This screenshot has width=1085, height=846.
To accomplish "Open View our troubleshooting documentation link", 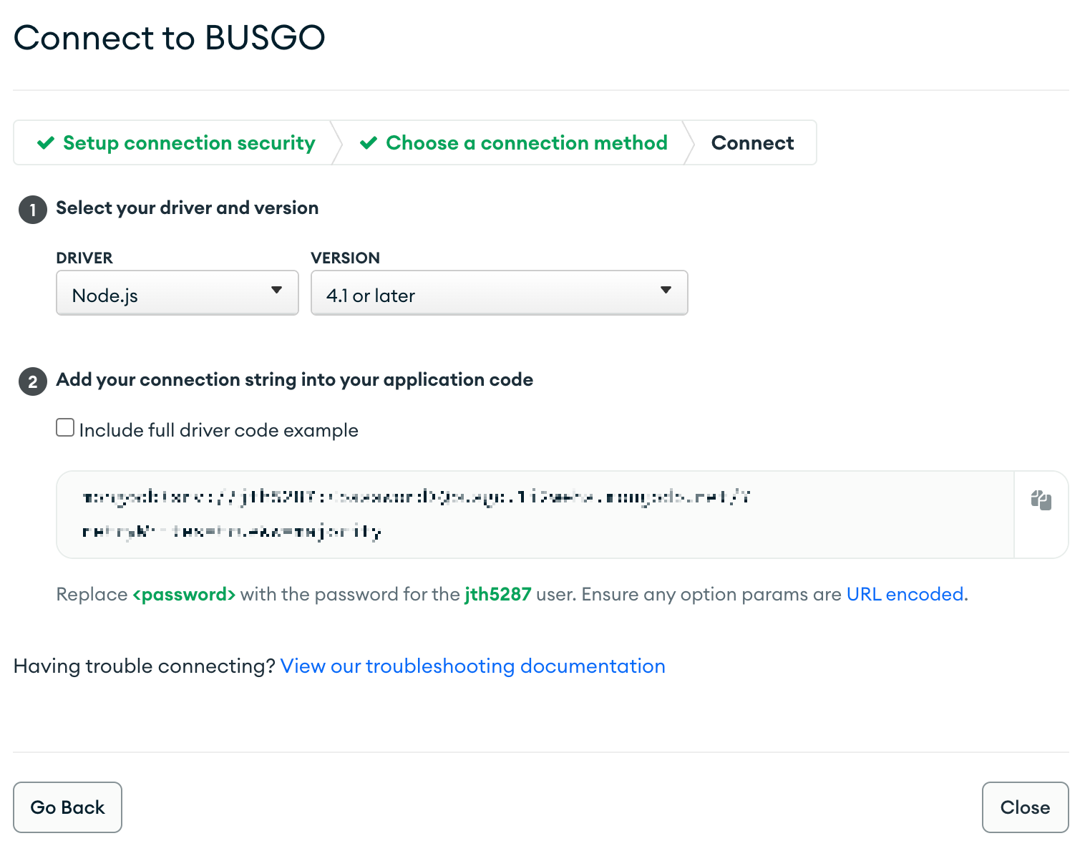I will (473, 666).
